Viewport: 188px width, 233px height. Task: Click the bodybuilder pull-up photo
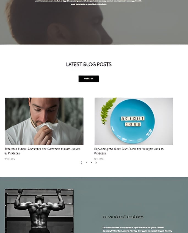(x=39, y=211)
